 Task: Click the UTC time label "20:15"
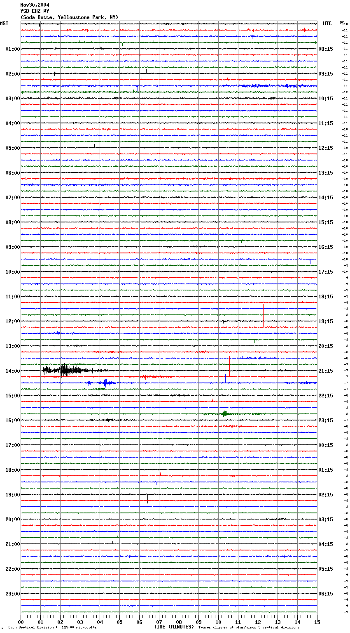(326, 346)
